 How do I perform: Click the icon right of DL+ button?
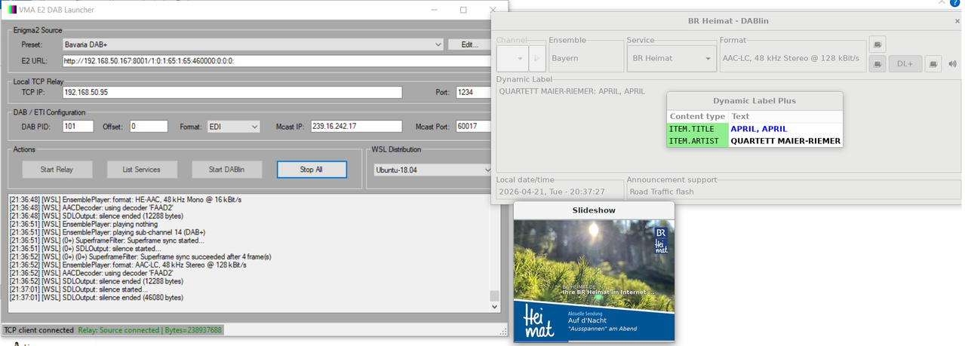point(933,64)
